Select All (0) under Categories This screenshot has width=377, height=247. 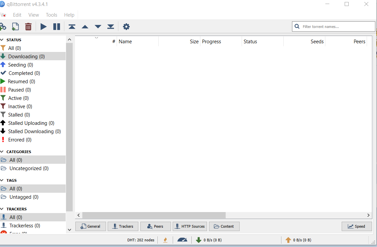coord(33,160)
